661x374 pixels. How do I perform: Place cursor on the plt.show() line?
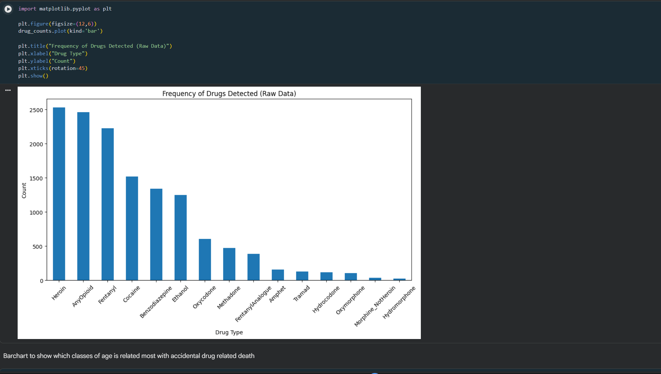(33, 76)
